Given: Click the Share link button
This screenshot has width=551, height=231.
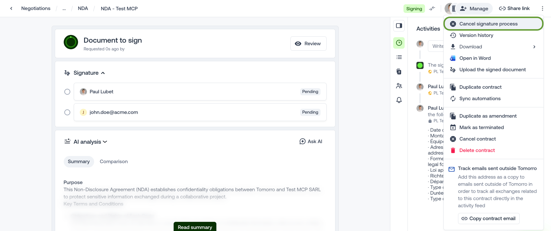Looking at the screenshot, I should pyautogui.click(x=514, y=9).
